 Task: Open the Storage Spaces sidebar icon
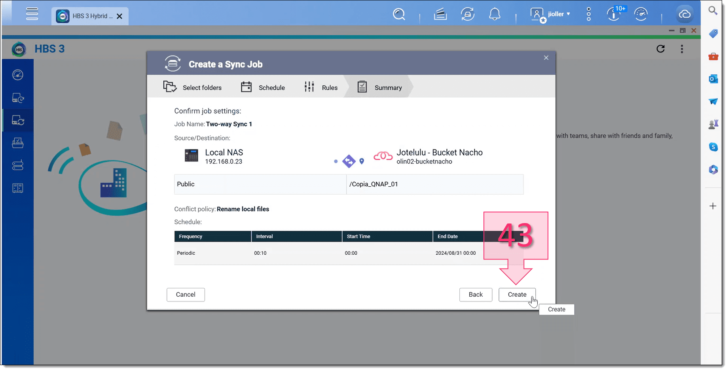(x=18, y=165)
